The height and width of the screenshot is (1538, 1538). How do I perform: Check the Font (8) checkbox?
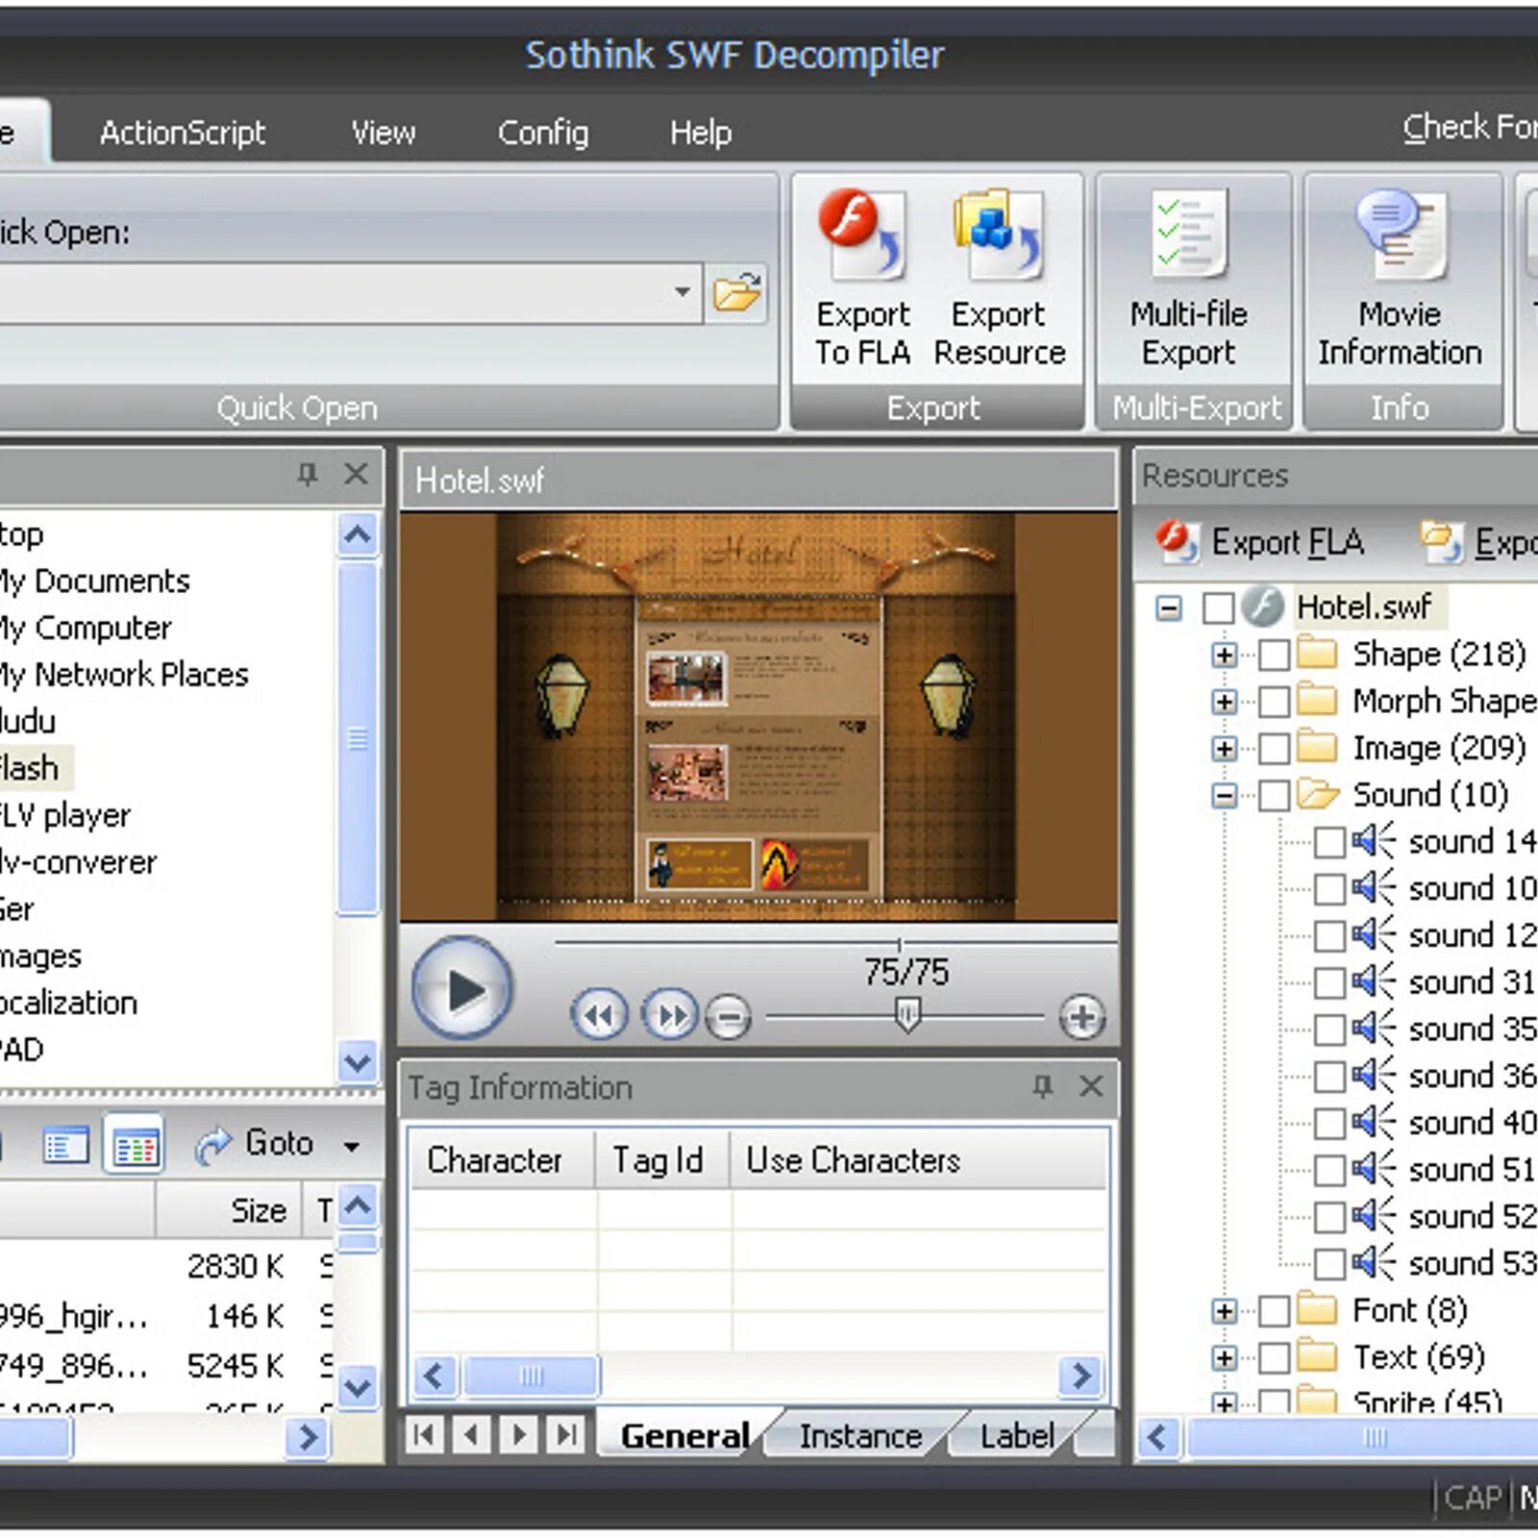point(1275,1310)
